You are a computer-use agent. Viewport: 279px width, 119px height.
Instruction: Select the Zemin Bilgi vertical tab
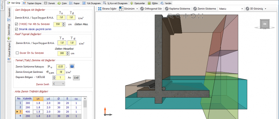[x=9, y=32]
